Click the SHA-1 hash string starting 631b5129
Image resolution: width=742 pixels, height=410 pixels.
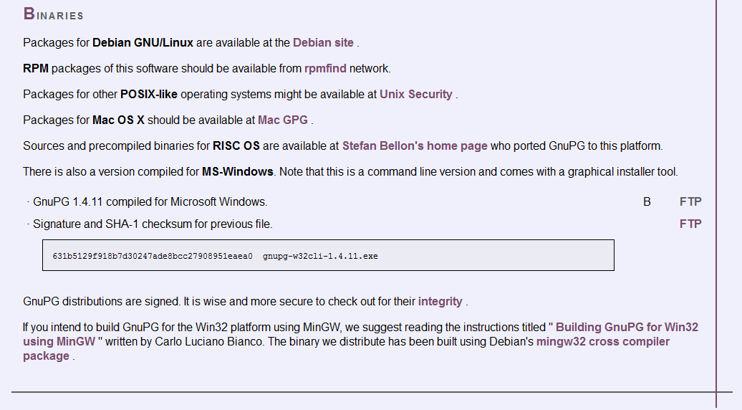pos(152,256)
